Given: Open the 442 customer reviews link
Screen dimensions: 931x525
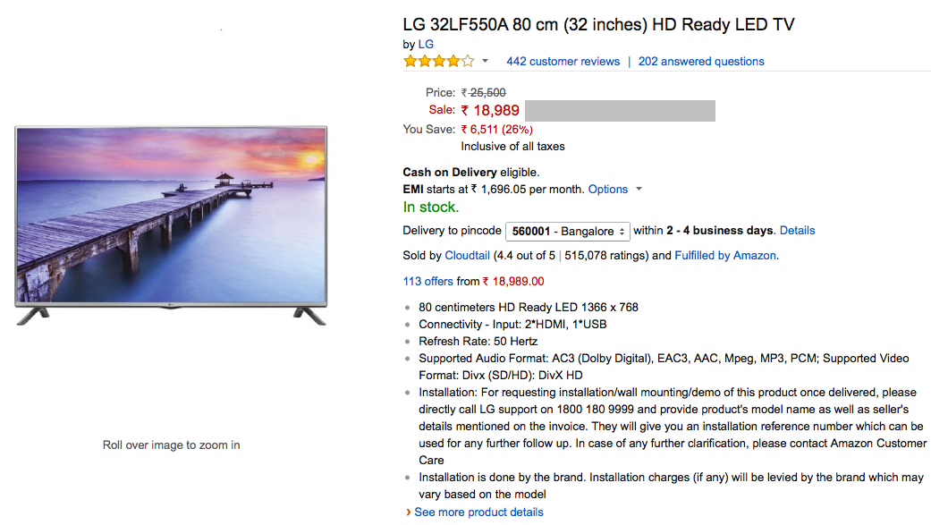Looking at the screenshot, I should click(x=563, y=62).
